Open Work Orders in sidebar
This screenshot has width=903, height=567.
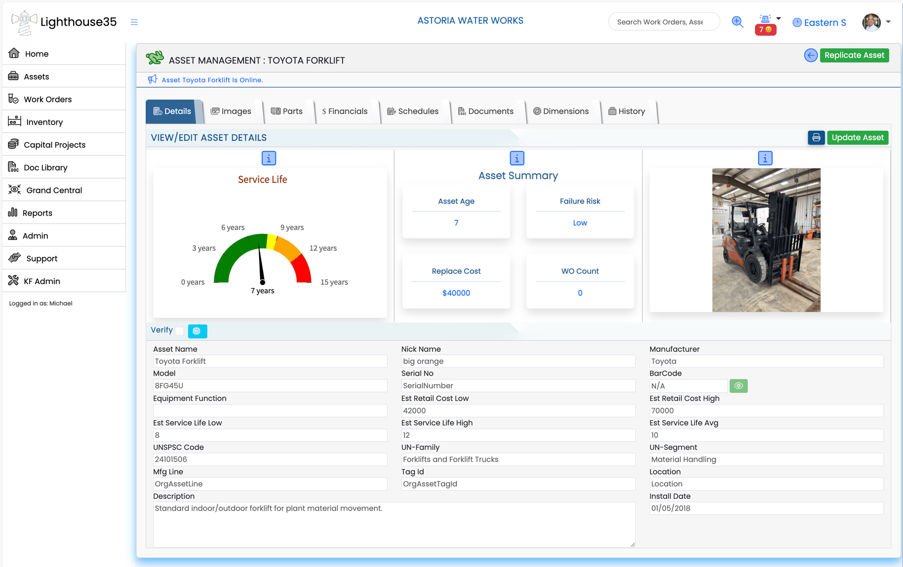click(x=64, y=99)
